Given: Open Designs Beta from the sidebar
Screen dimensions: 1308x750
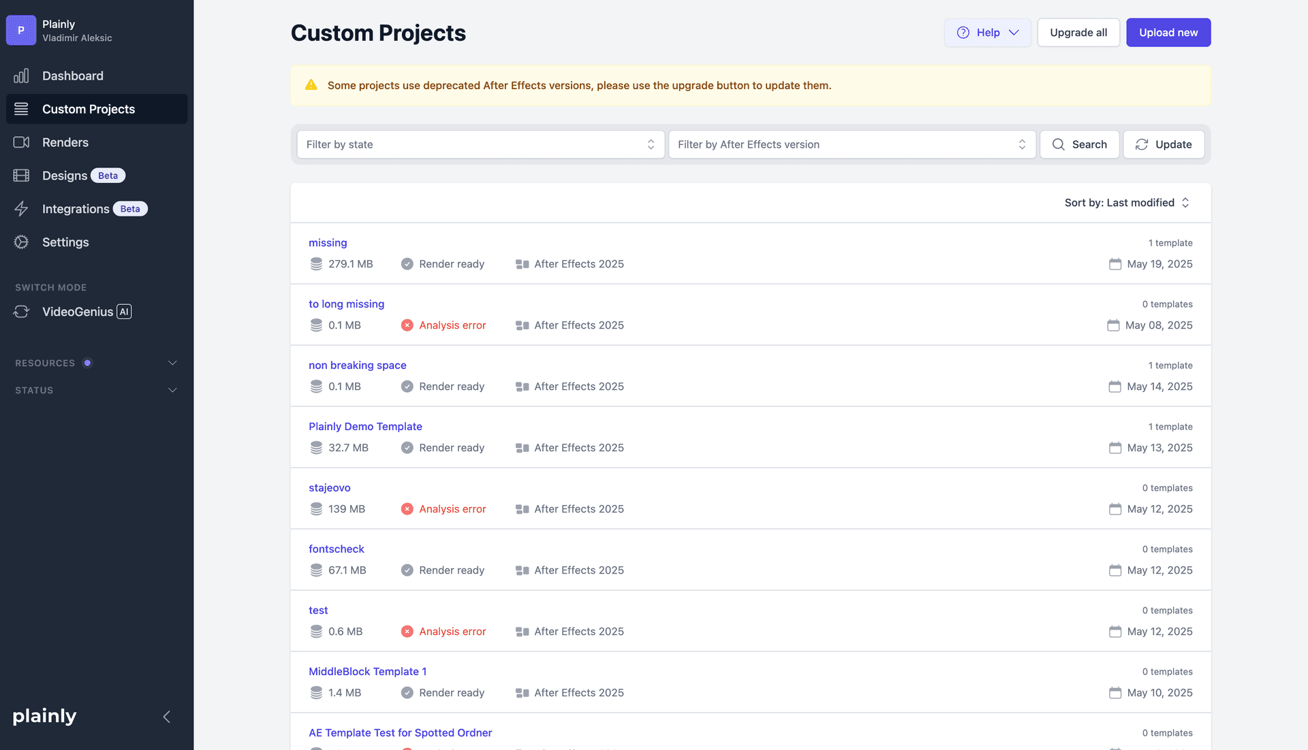Looking at the screenshot, I should [65, 175].
